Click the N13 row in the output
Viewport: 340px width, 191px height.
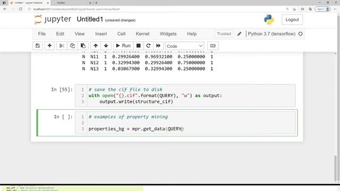tap(148, 69)
